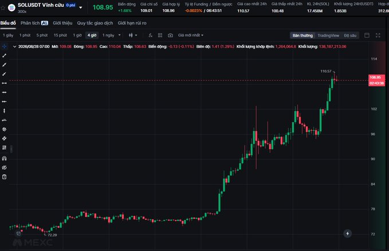Enter fullscreen chart mode
Screen dimensions: 389x251
(378, 36)
